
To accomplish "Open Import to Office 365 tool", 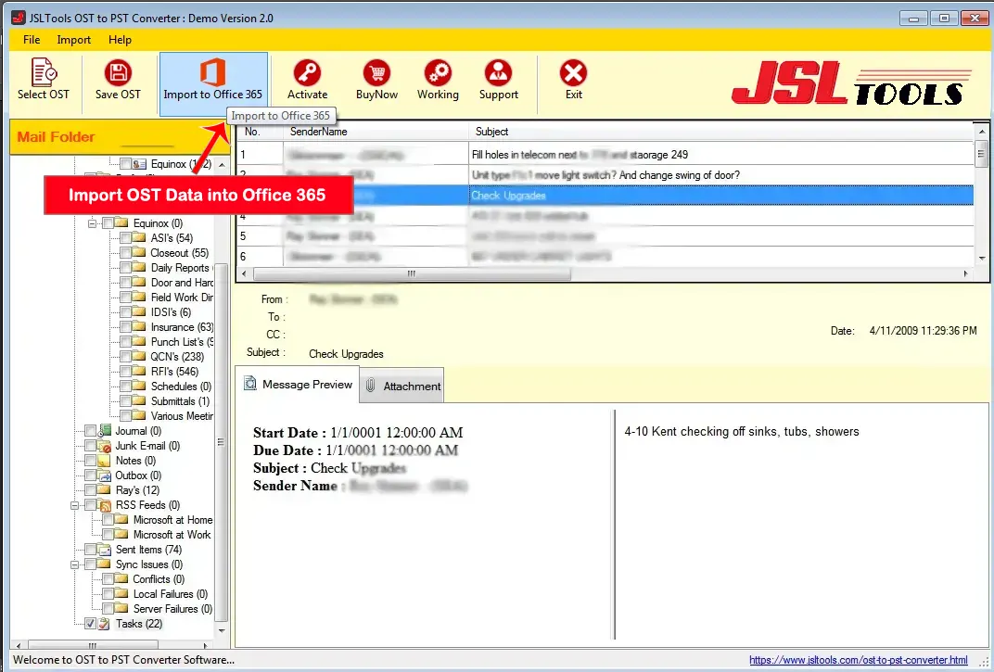I will point(213,80).
